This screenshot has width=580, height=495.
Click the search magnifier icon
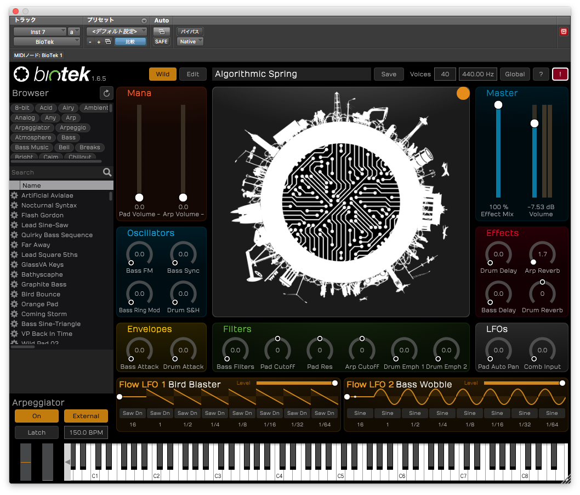(x=107, y=172)
